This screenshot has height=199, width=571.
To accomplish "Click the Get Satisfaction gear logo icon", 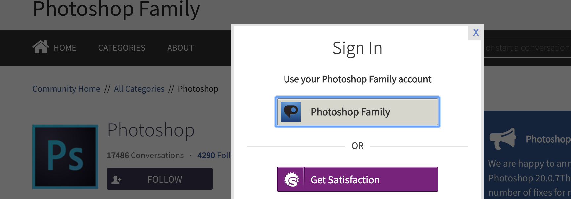I will point(291,180).
